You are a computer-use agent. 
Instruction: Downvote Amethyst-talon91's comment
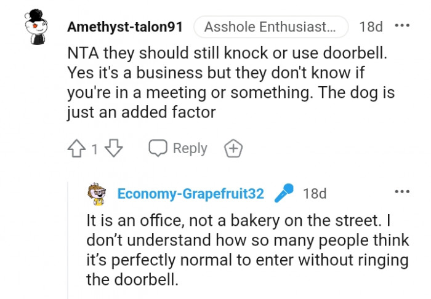[x=115, y=148]
